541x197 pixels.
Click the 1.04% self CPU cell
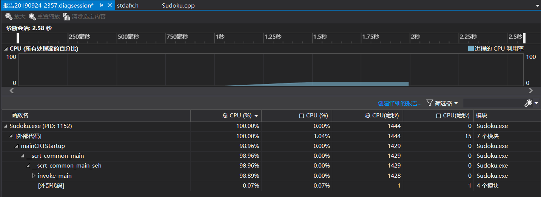click(x=322, y=136)
